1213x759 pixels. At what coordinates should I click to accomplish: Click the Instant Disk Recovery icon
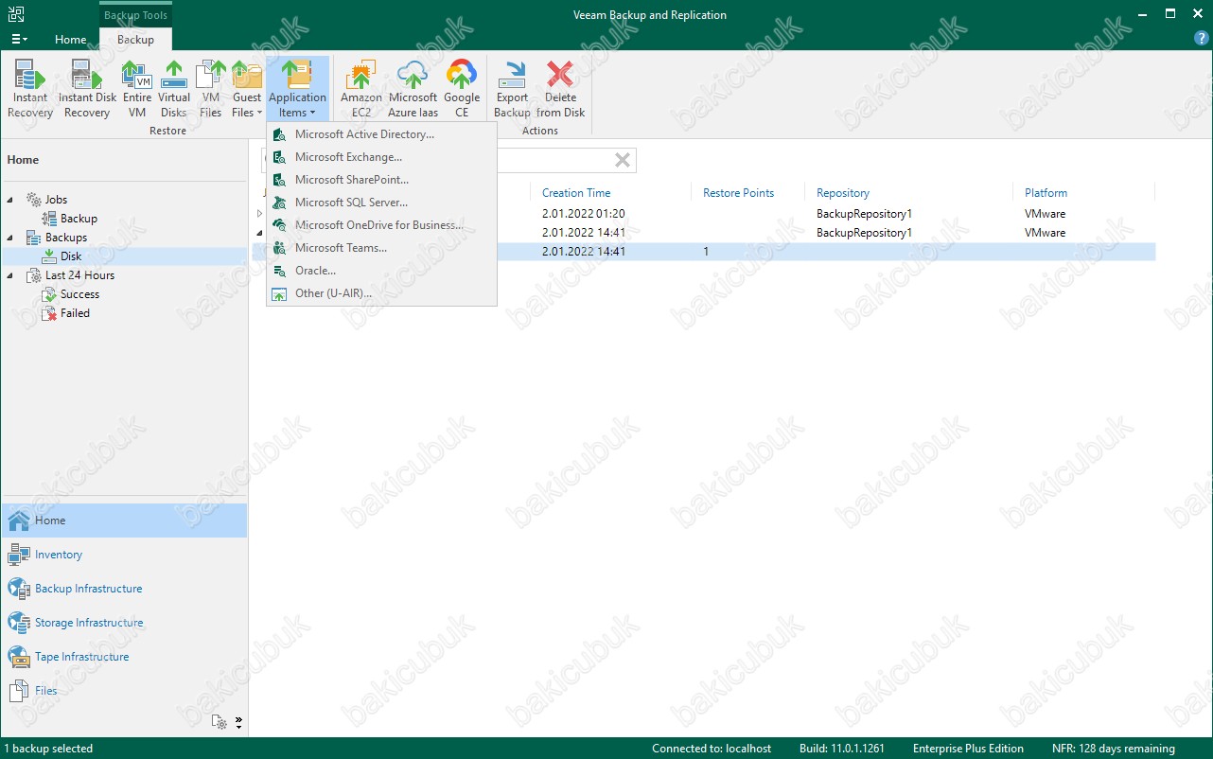[x=87, y=90]
